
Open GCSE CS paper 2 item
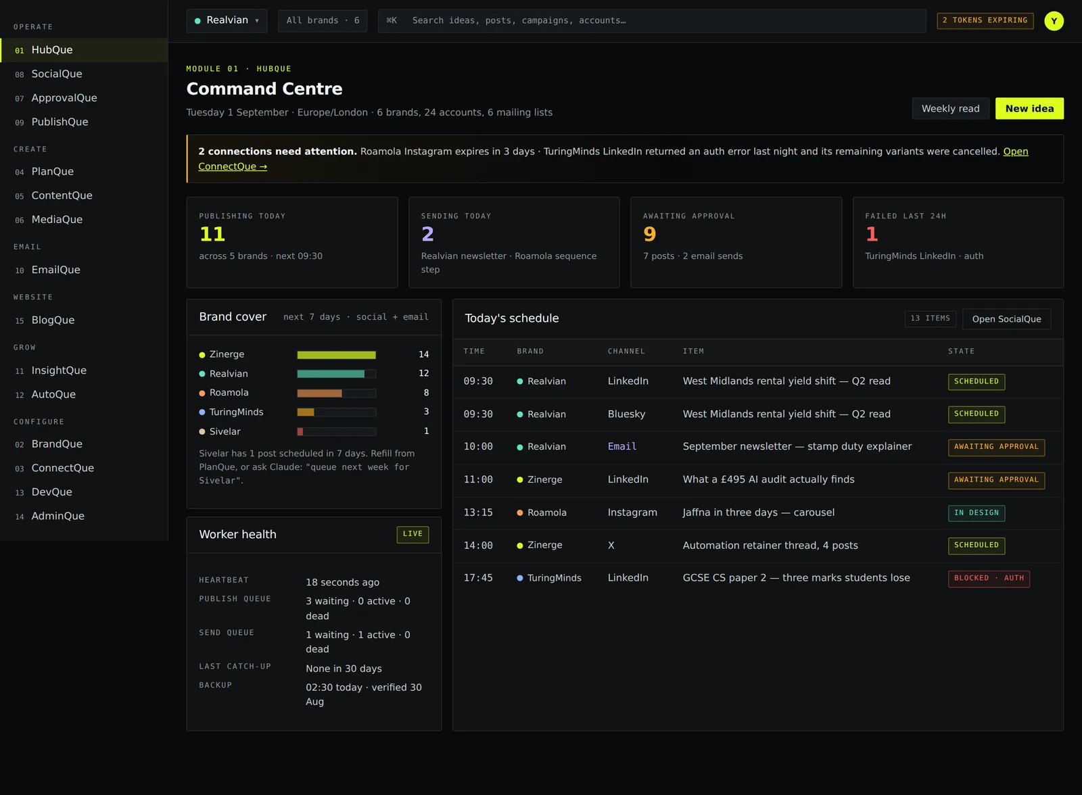click(757, 579)
